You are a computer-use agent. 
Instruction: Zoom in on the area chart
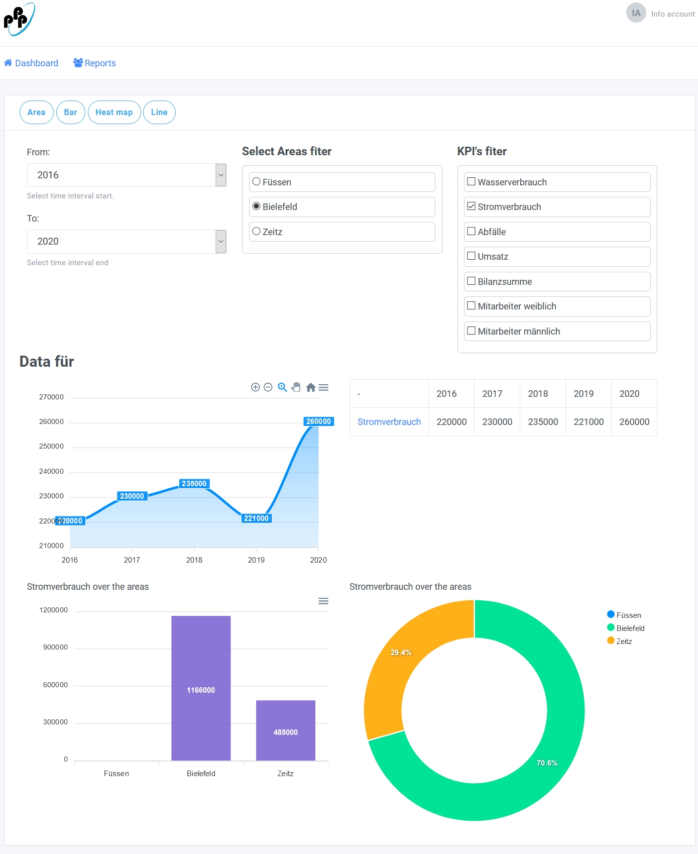pyautogui.click(x=255, y=387)
